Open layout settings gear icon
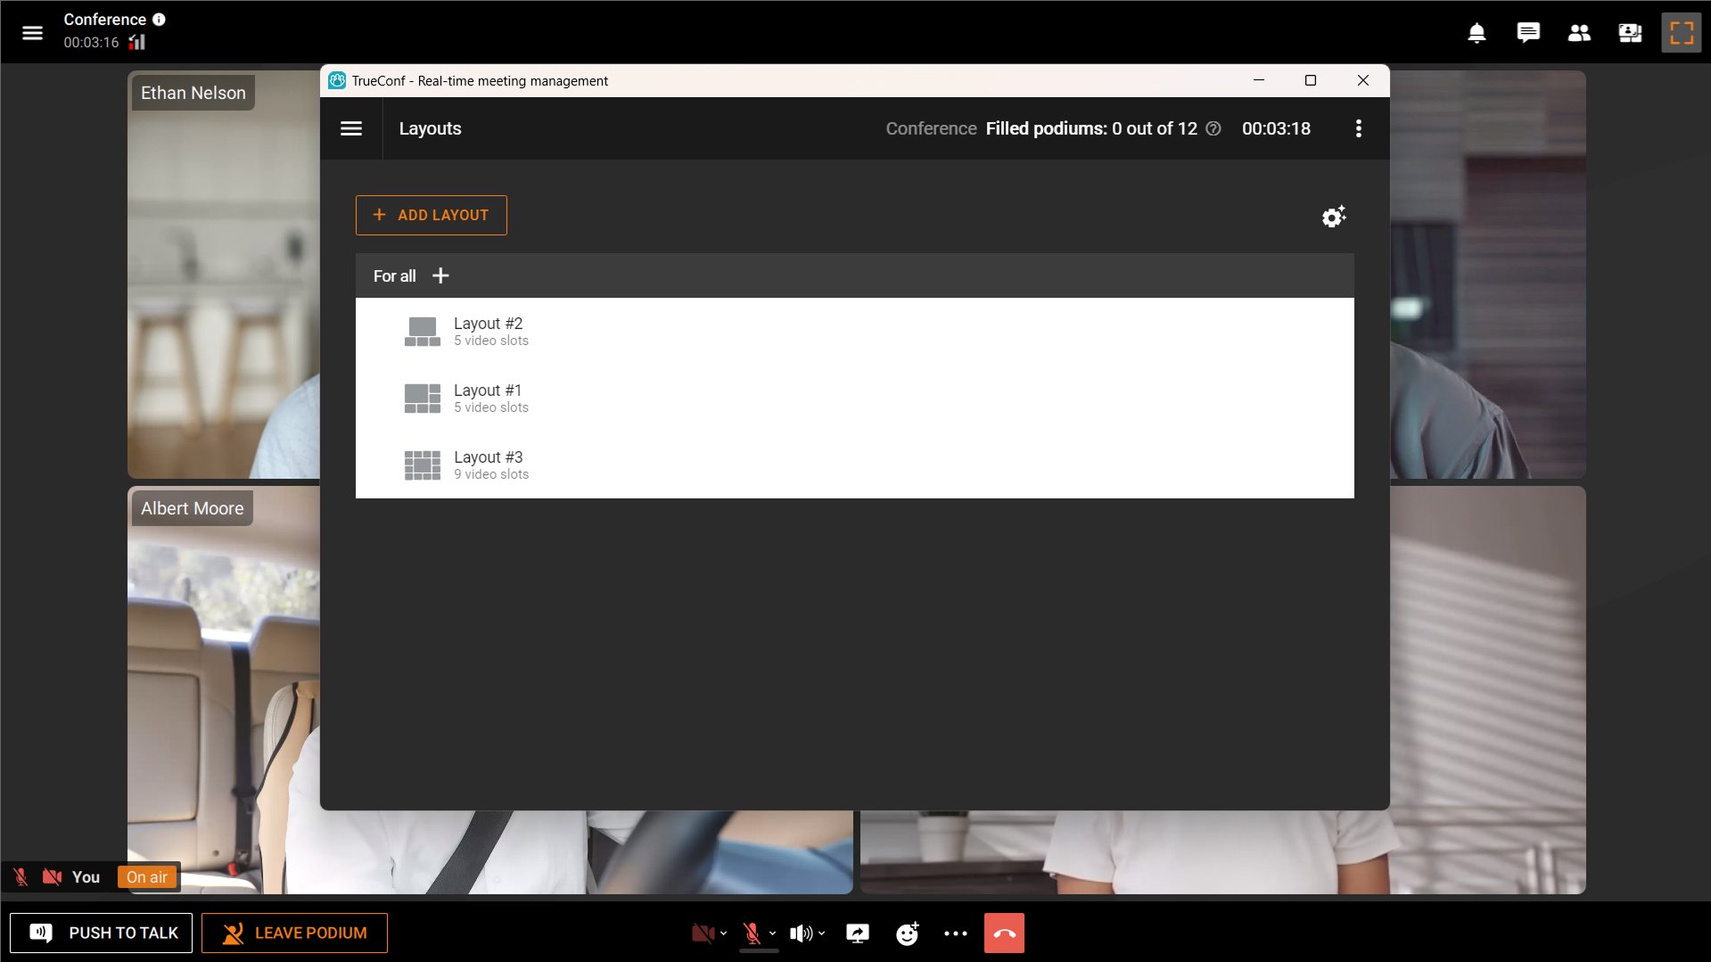Screen dimensions: 1711x962 (1333, 217)
